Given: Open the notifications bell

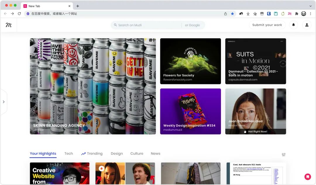Looking at the screenshot, I should [293, 25].
